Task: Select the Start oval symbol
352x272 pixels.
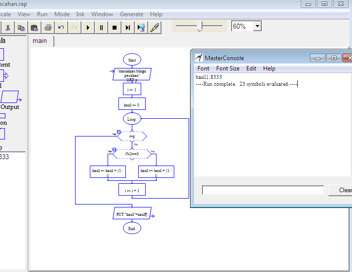Action: click(x=132, y=60)
